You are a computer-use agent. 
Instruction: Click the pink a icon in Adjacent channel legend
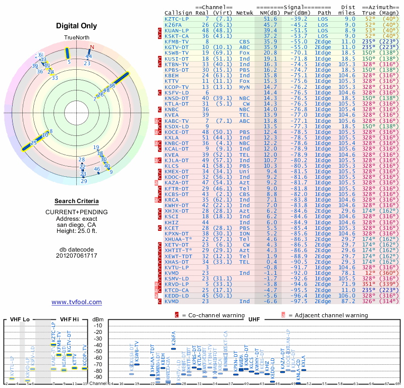pyautogui.click(x=283, y=315)
